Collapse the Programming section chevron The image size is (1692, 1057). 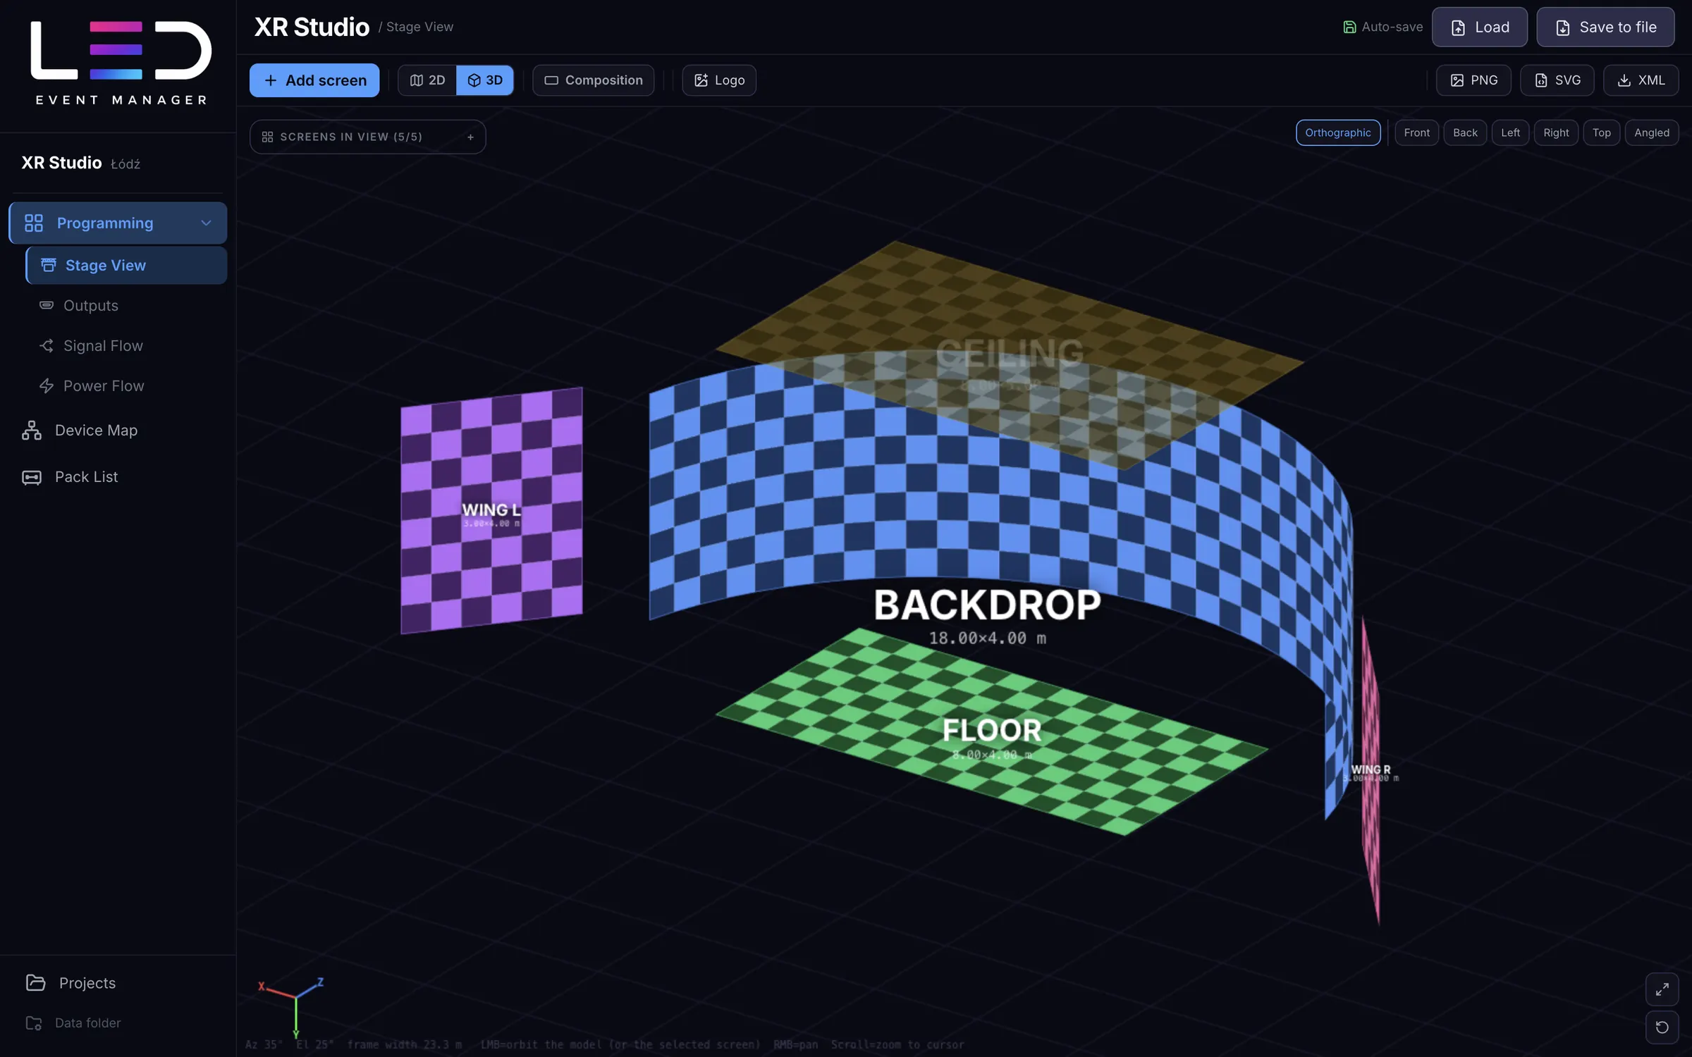pyautogui.click(x=207, y=223)
